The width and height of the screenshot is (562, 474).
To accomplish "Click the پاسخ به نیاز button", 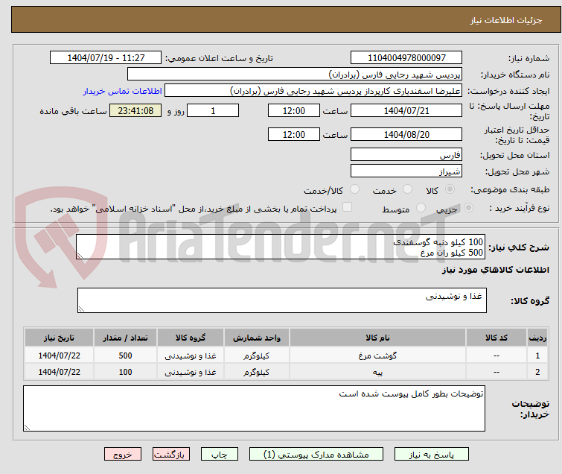I will [x=432, y=455].
